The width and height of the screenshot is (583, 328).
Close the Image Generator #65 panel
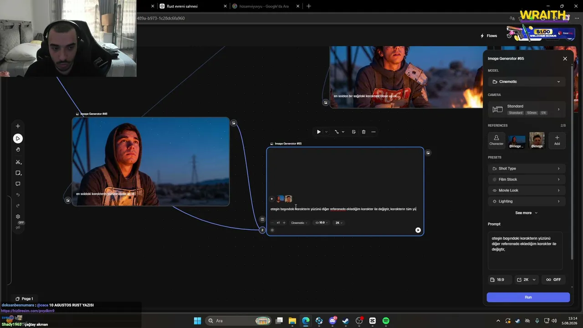(x=565, y=59)
